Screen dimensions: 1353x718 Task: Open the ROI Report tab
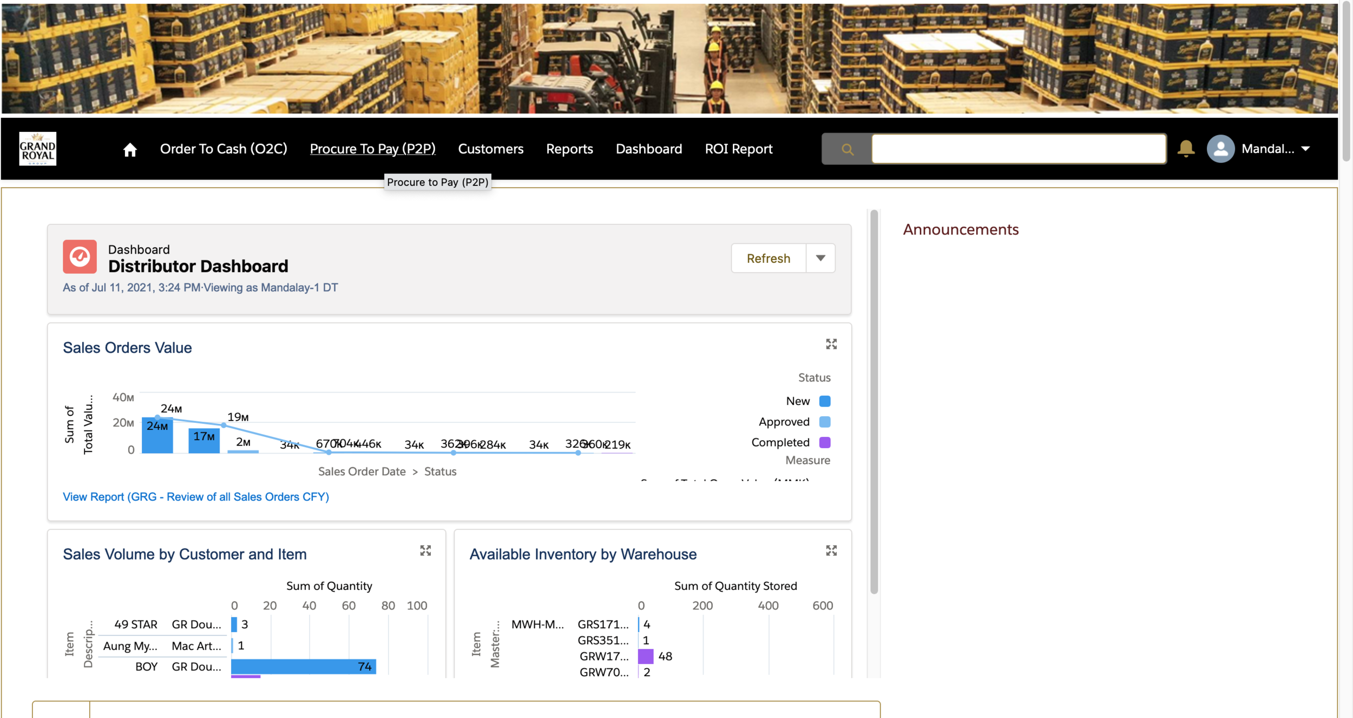click(x=738, y=149)
